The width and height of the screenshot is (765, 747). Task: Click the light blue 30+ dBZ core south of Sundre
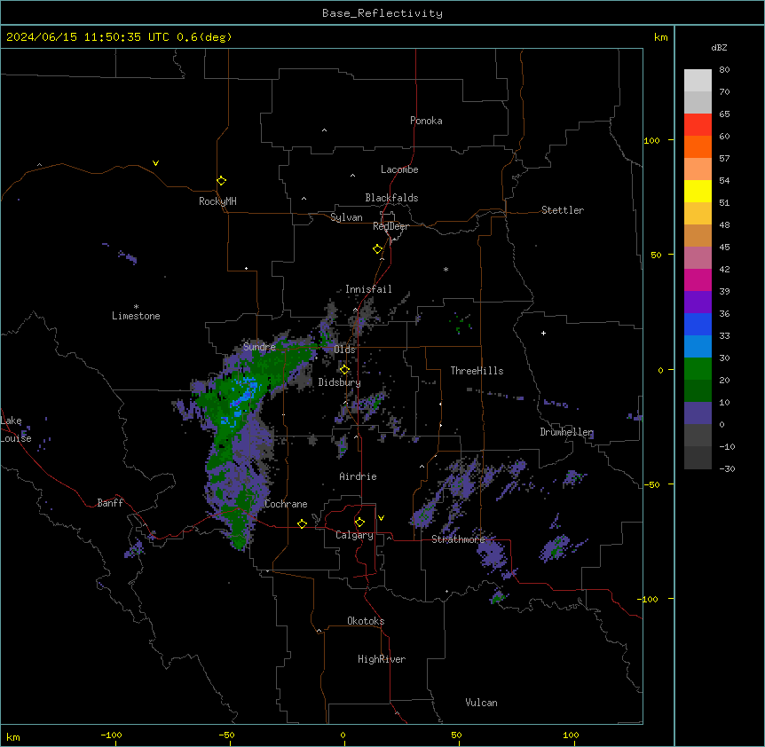coord(246,394)
